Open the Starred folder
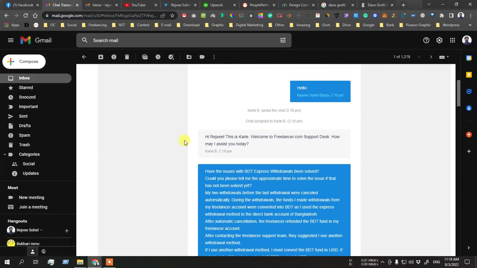The width and height of the screenshot is (477, 268). [x=26, y=88]
